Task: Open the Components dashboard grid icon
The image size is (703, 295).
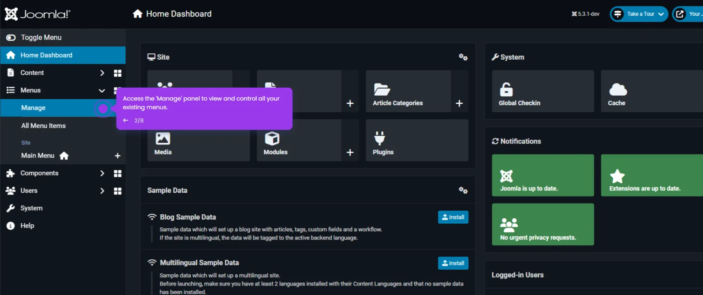Action: (118, 174)
